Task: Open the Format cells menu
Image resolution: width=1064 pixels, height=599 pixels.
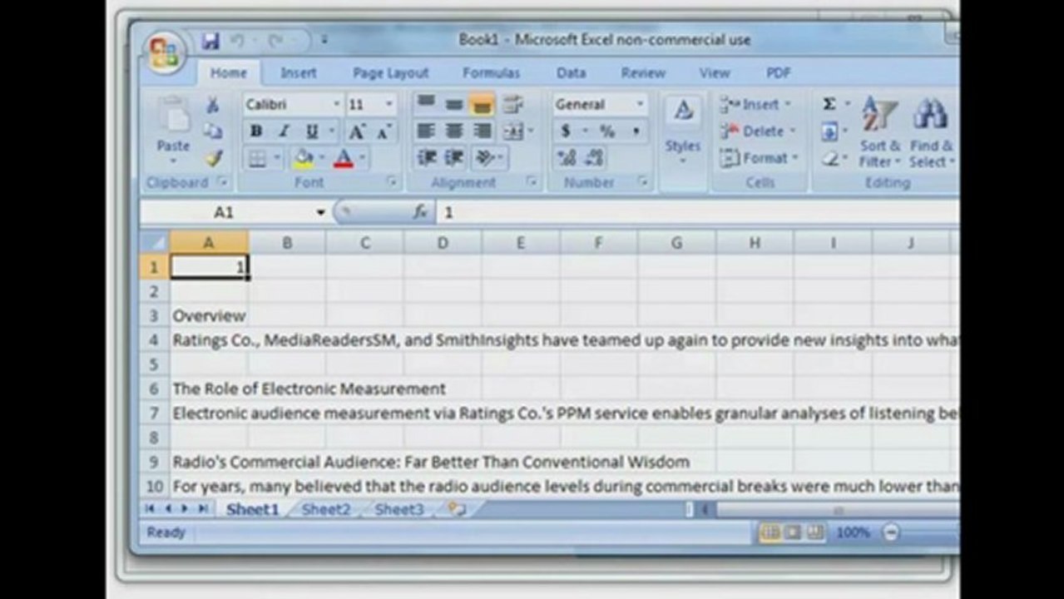Action: (759, 158)
